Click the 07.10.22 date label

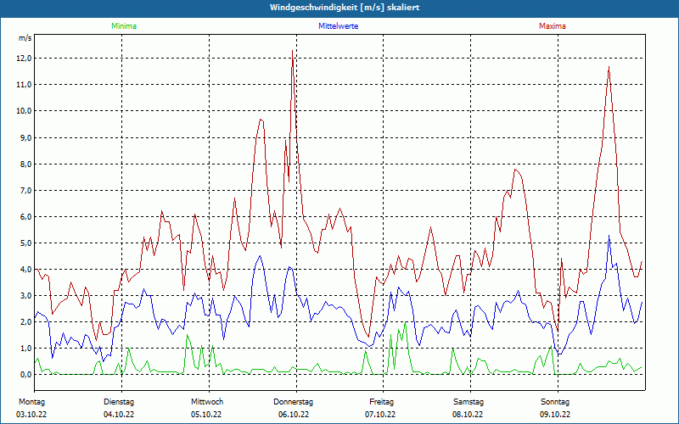coord(380,415)
